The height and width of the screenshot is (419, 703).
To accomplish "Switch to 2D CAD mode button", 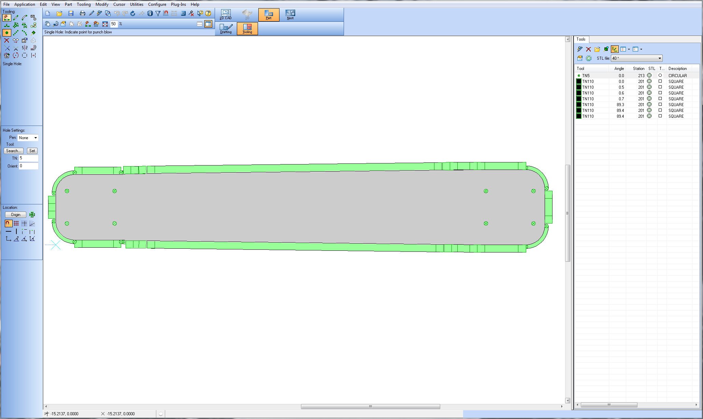I will [x=226, y=15].
